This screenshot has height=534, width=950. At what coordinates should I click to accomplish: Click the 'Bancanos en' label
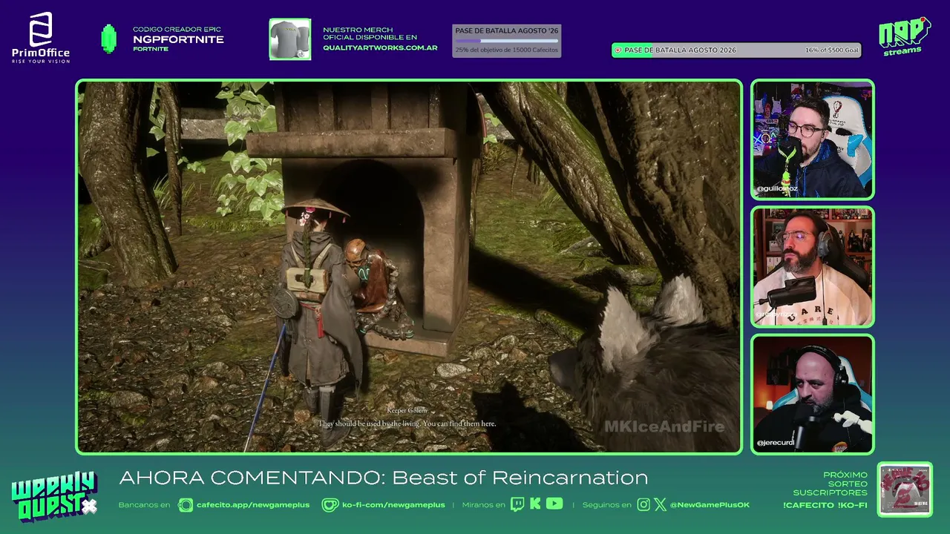(x=144, y=505)
